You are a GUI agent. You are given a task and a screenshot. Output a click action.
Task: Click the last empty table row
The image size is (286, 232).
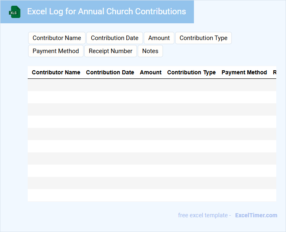click(152, 195)
